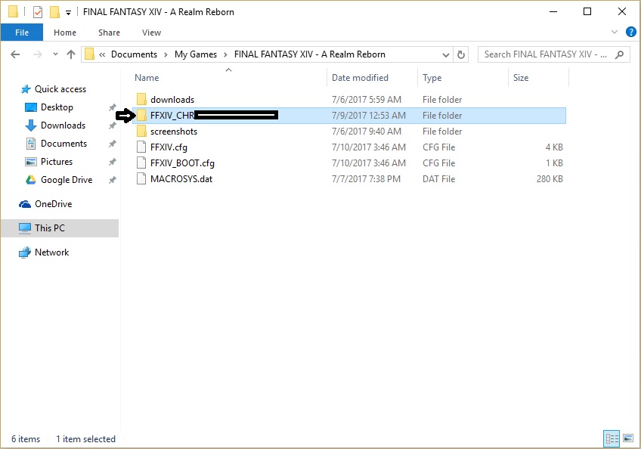641x449 pixels.
Task: Open Desktop in Quick access
Action: 57,107
